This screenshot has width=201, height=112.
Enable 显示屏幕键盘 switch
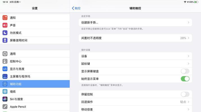pyautogui.click(x=185, y=71)
